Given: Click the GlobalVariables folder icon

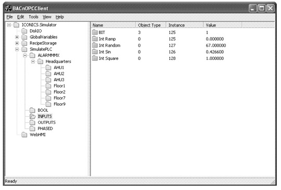Looking at the screenshot, I should click(x=24, y=37).
